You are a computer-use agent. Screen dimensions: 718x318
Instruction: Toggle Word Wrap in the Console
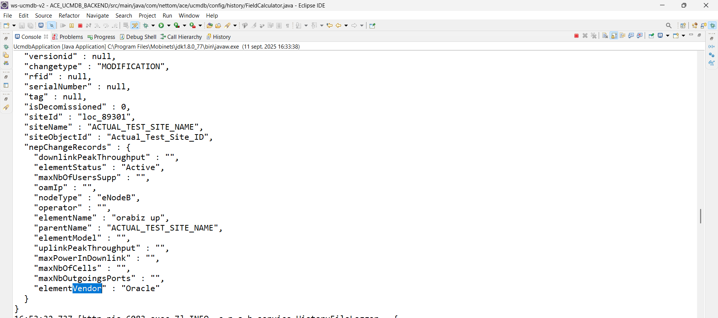pyautogui.click(x=623, y=36)
